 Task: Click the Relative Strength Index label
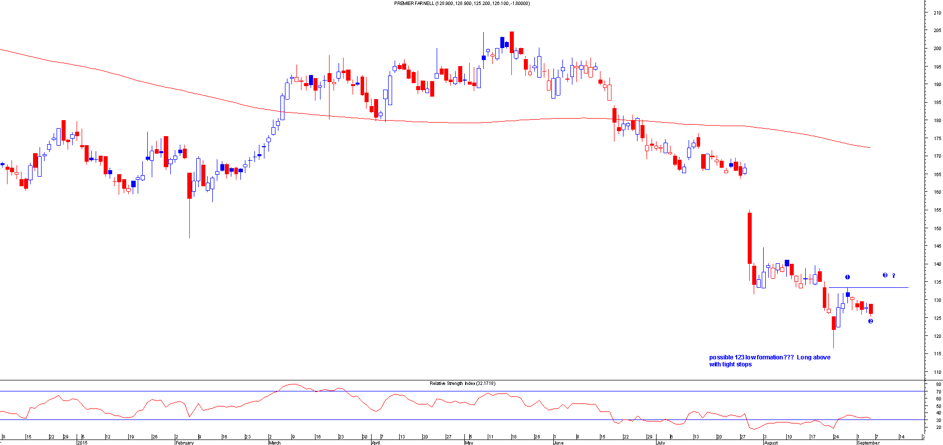click(462, 383)
